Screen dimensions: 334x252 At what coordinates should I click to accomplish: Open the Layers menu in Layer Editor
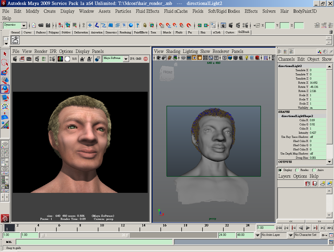pos(284,176)
